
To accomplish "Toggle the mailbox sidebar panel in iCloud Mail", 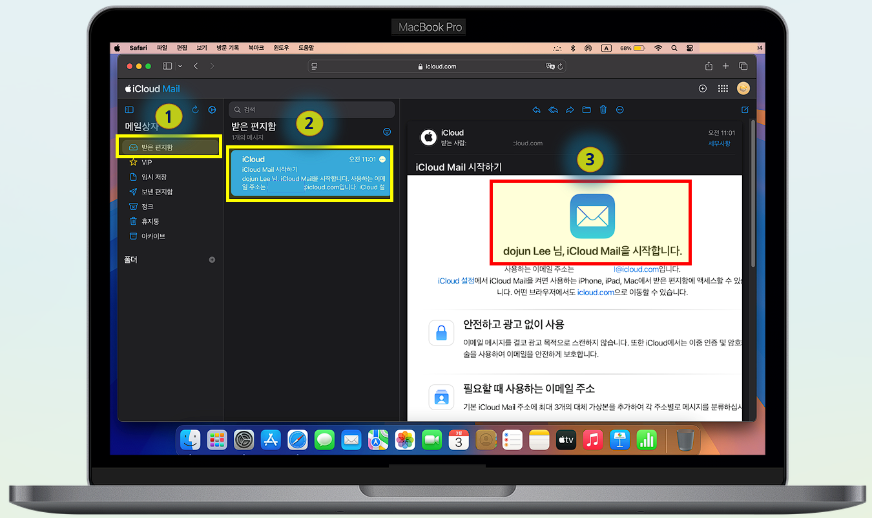I will click(129, 110).
